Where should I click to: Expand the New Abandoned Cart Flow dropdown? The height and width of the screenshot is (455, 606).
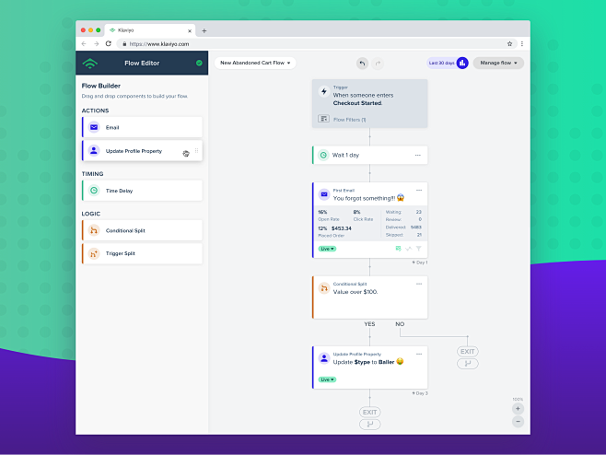(255, 64)
